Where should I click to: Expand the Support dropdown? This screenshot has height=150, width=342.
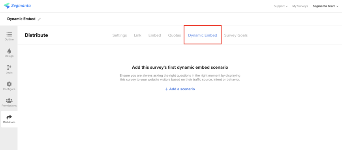click(281, 6)
